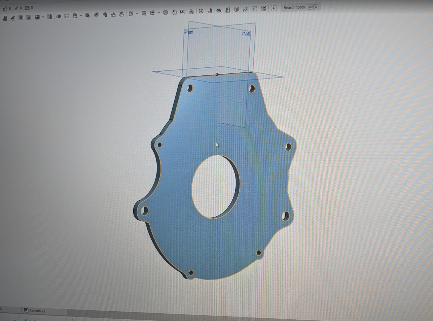Expand the dropdown beside the helix tool
The image size is (433, 321).
coord(158,13)
